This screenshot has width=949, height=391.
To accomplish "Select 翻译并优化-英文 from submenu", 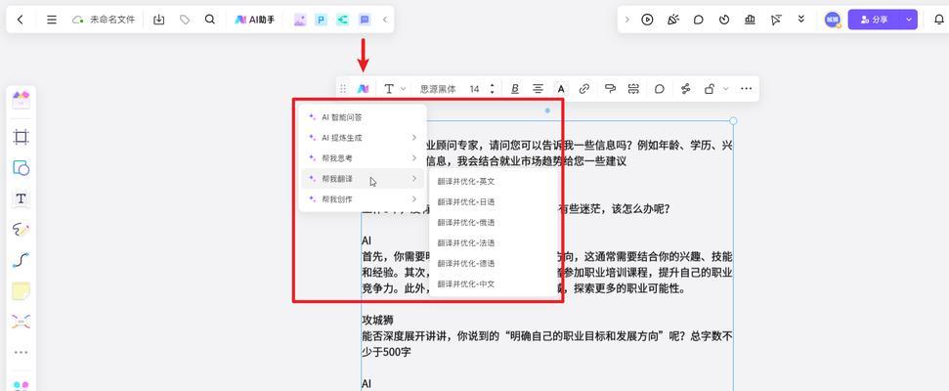I will point(466,182).
